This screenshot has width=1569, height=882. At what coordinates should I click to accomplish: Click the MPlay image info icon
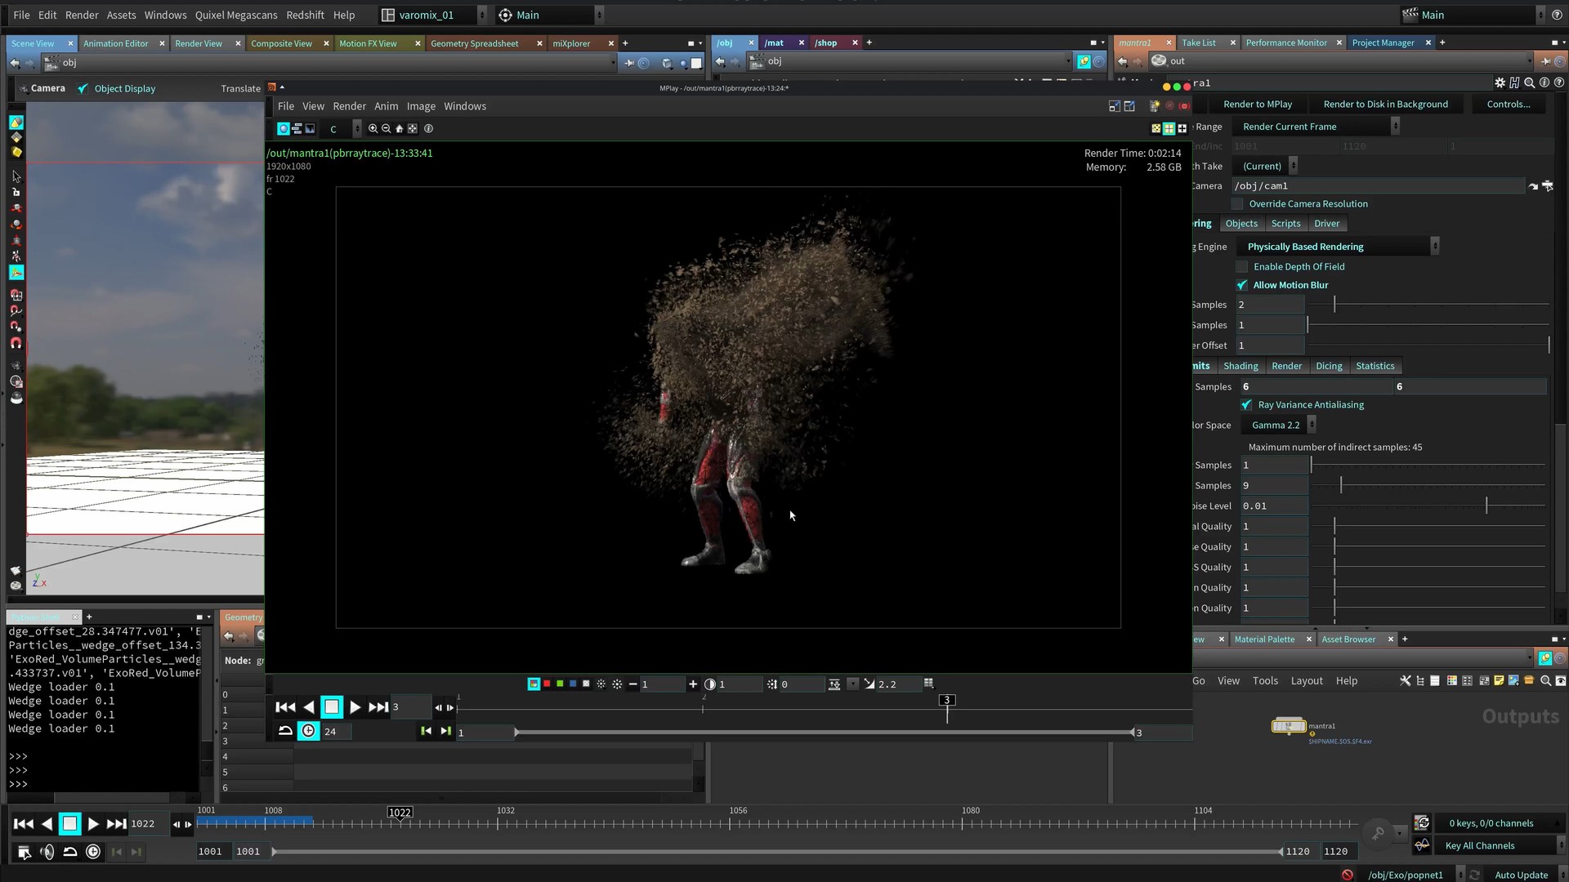coord(428,129)
